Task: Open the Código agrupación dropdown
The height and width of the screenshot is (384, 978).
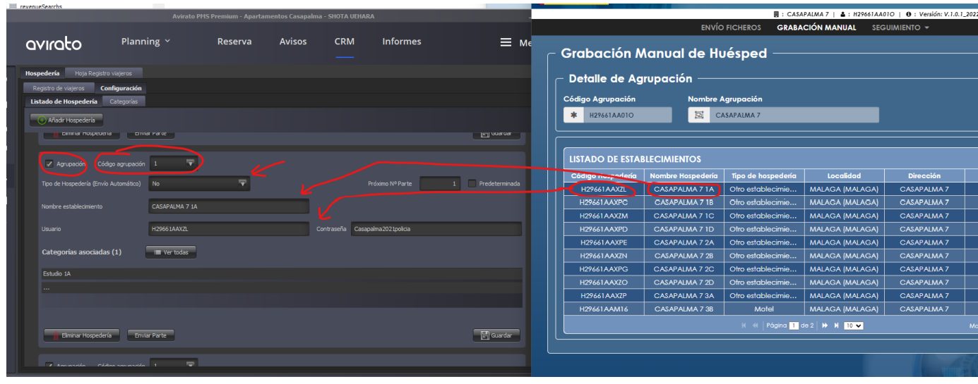Action: [174, 163]
